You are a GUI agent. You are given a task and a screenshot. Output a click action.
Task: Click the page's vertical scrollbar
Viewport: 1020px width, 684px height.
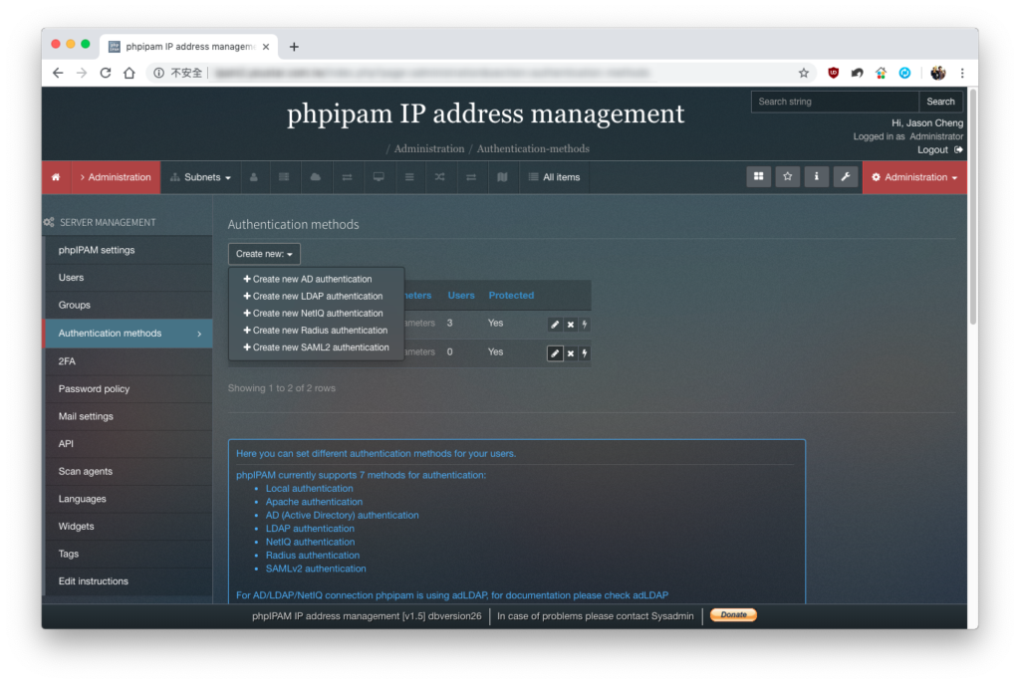pyautogui.click(x=973, y=207)
